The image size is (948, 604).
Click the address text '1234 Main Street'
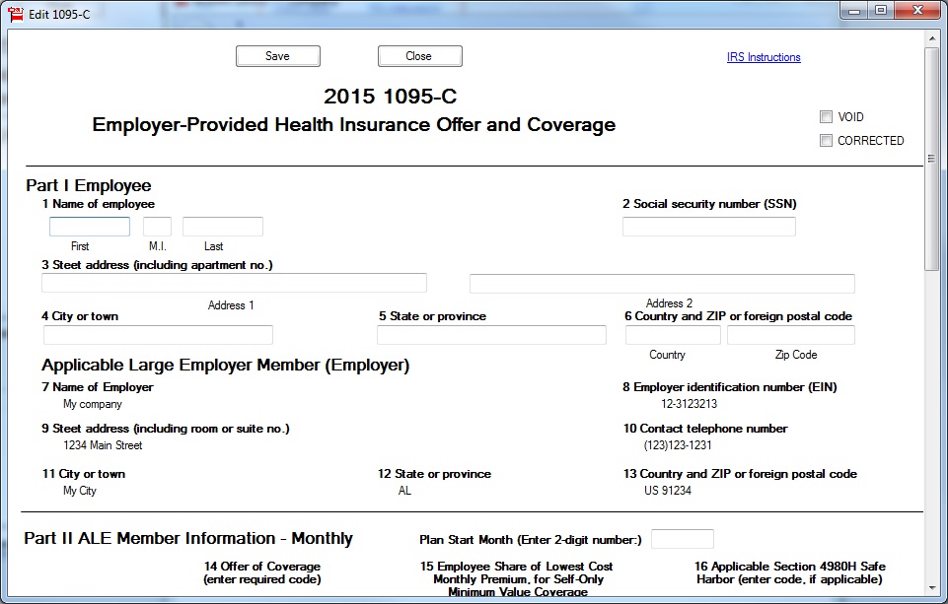coord(103,445)
